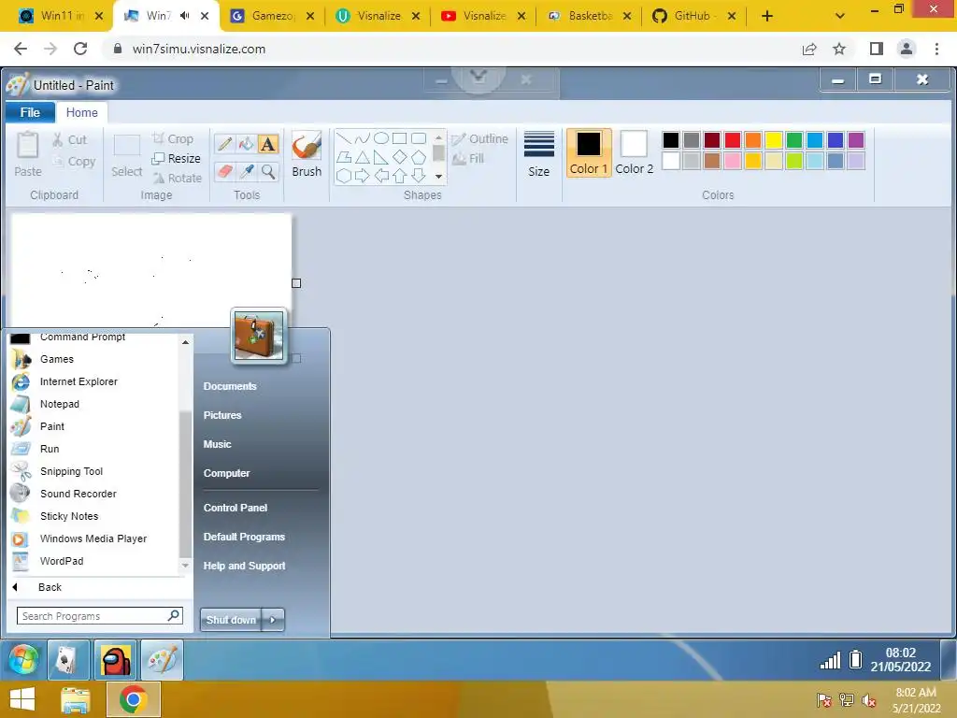Image resolution: width=957 pixels, height=718 pixels.
Task: Click the programs list scrollbar down arrow
Action: [186, 566]
